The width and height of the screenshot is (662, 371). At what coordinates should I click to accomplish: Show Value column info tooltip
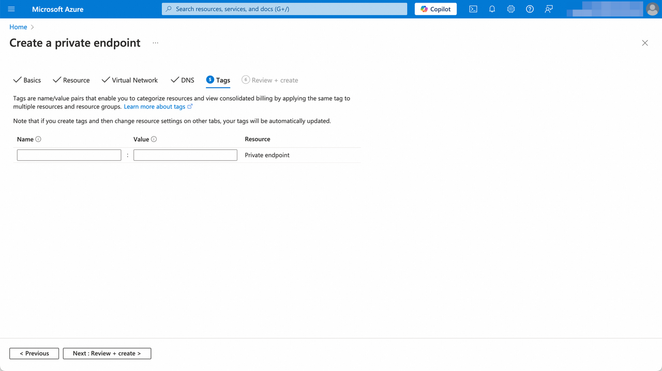(x=153, y=139)
